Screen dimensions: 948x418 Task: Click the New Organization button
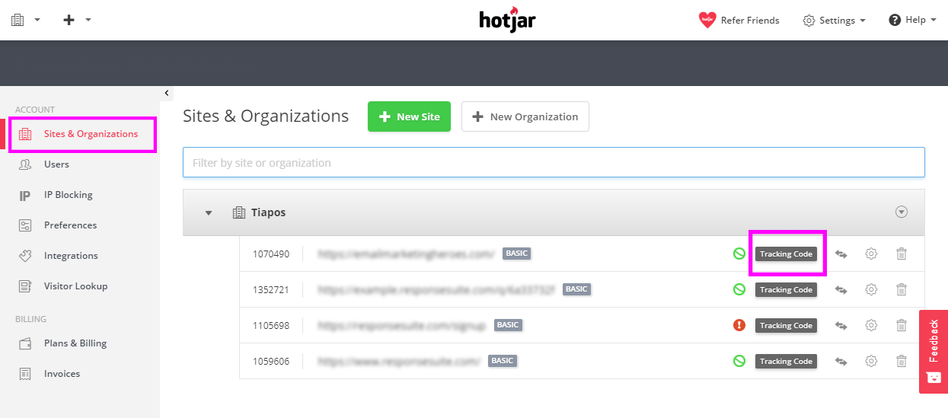click(x=525, y=116)
